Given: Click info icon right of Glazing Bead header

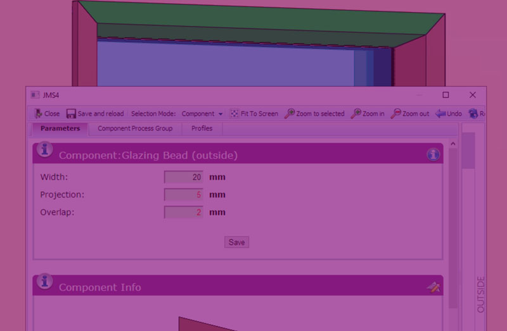Looking at the screenshot, I should pos(433,154).
